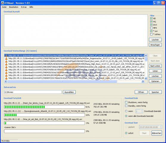166x143 pixels.
Task: Click the Heist_Der_letzte_Coup progress bar
Action: 44,107
